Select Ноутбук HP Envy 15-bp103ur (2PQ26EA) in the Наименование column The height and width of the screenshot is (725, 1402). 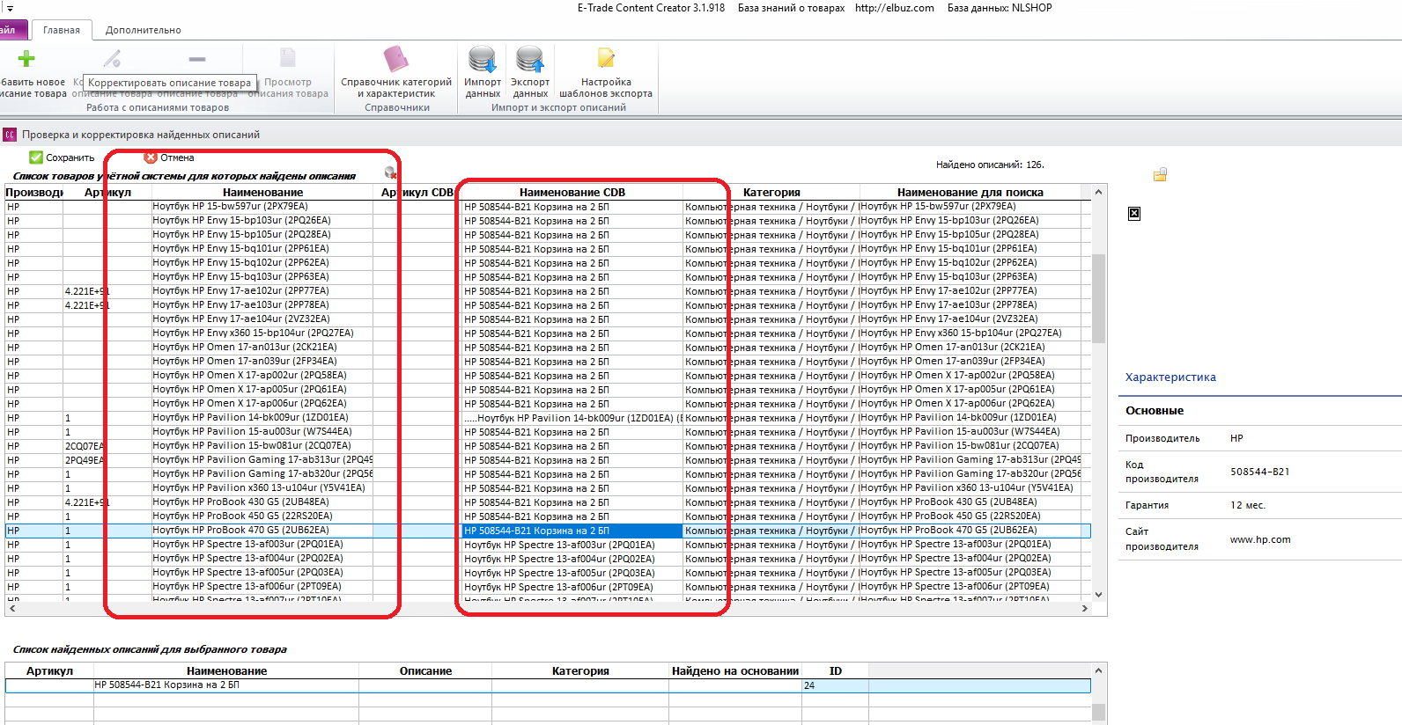pyautogui.click(x=262, y=221)
